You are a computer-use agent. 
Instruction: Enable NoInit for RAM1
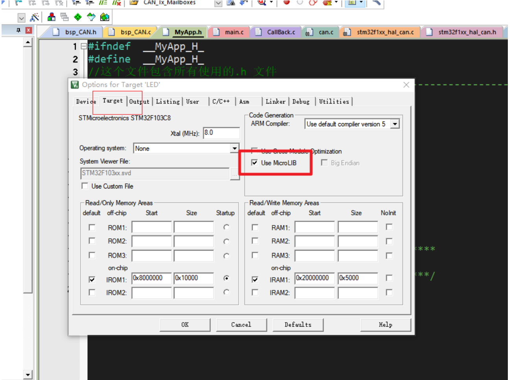click(x=389, y=227)
